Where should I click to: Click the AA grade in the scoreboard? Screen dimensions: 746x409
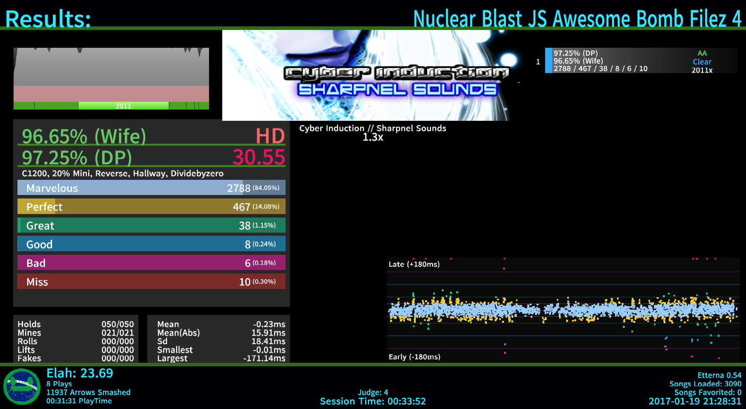[x=702, y=53]
